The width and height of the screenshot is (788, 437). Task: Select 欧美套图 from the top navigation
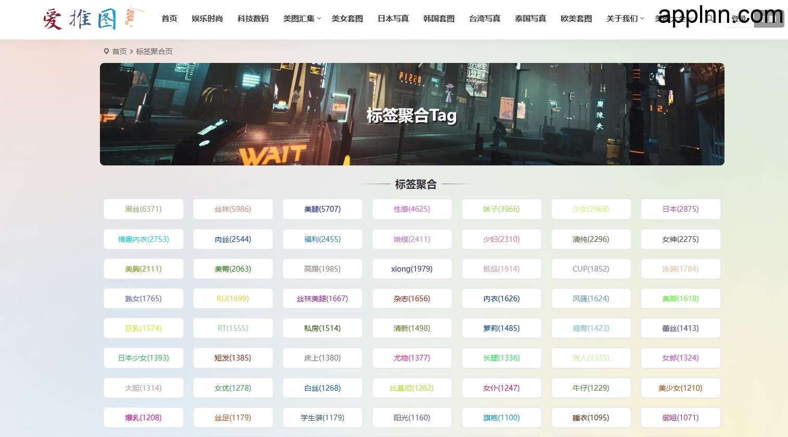(576, 18)
